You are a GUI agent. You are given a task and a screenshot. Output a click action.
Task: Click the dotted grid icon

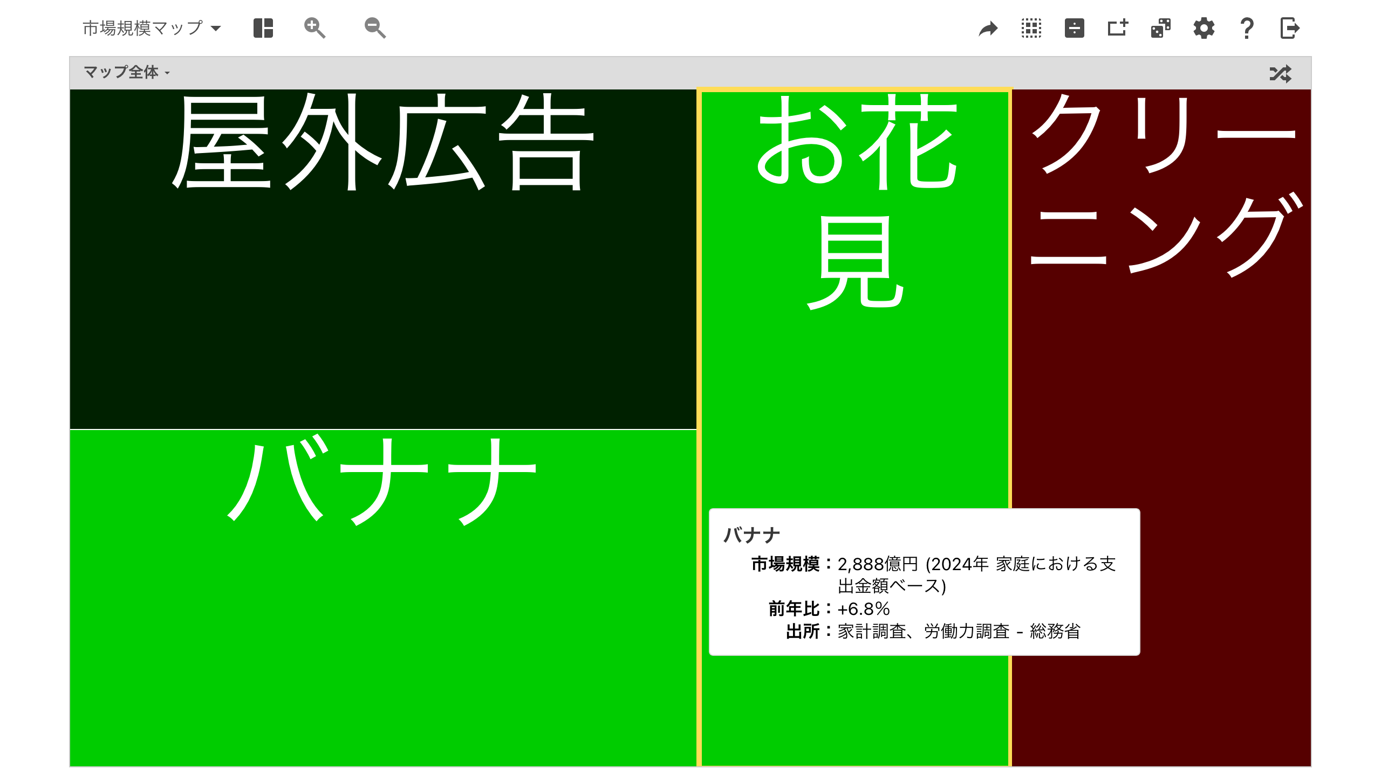(x=1031, y=28)
